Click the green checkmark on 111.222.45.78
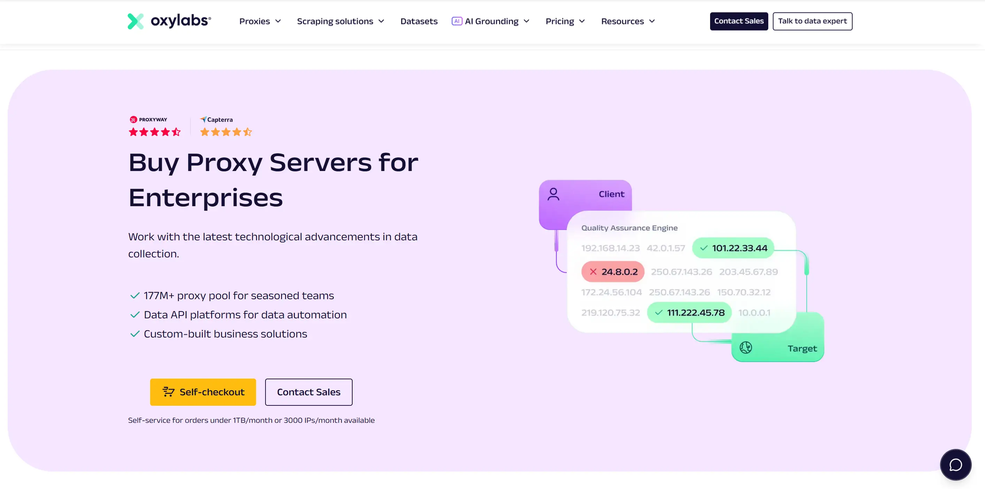This screenshot has height=489, width=985. point(659,312)
